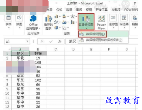Viewport: 142px width, 110px height.
Task: Open 迷你图 sparklines button
Action: [113, 22]
